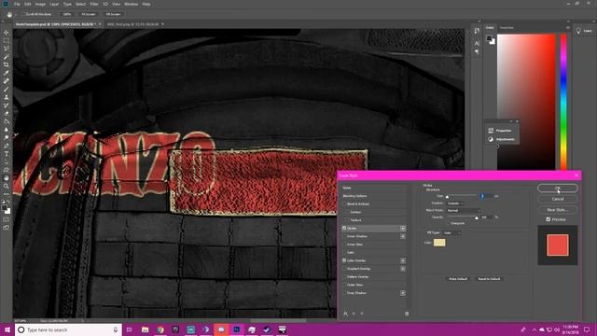Click Windows taskbar search box
The height and width of the screenshot is (336, 597).
(68, 329)
